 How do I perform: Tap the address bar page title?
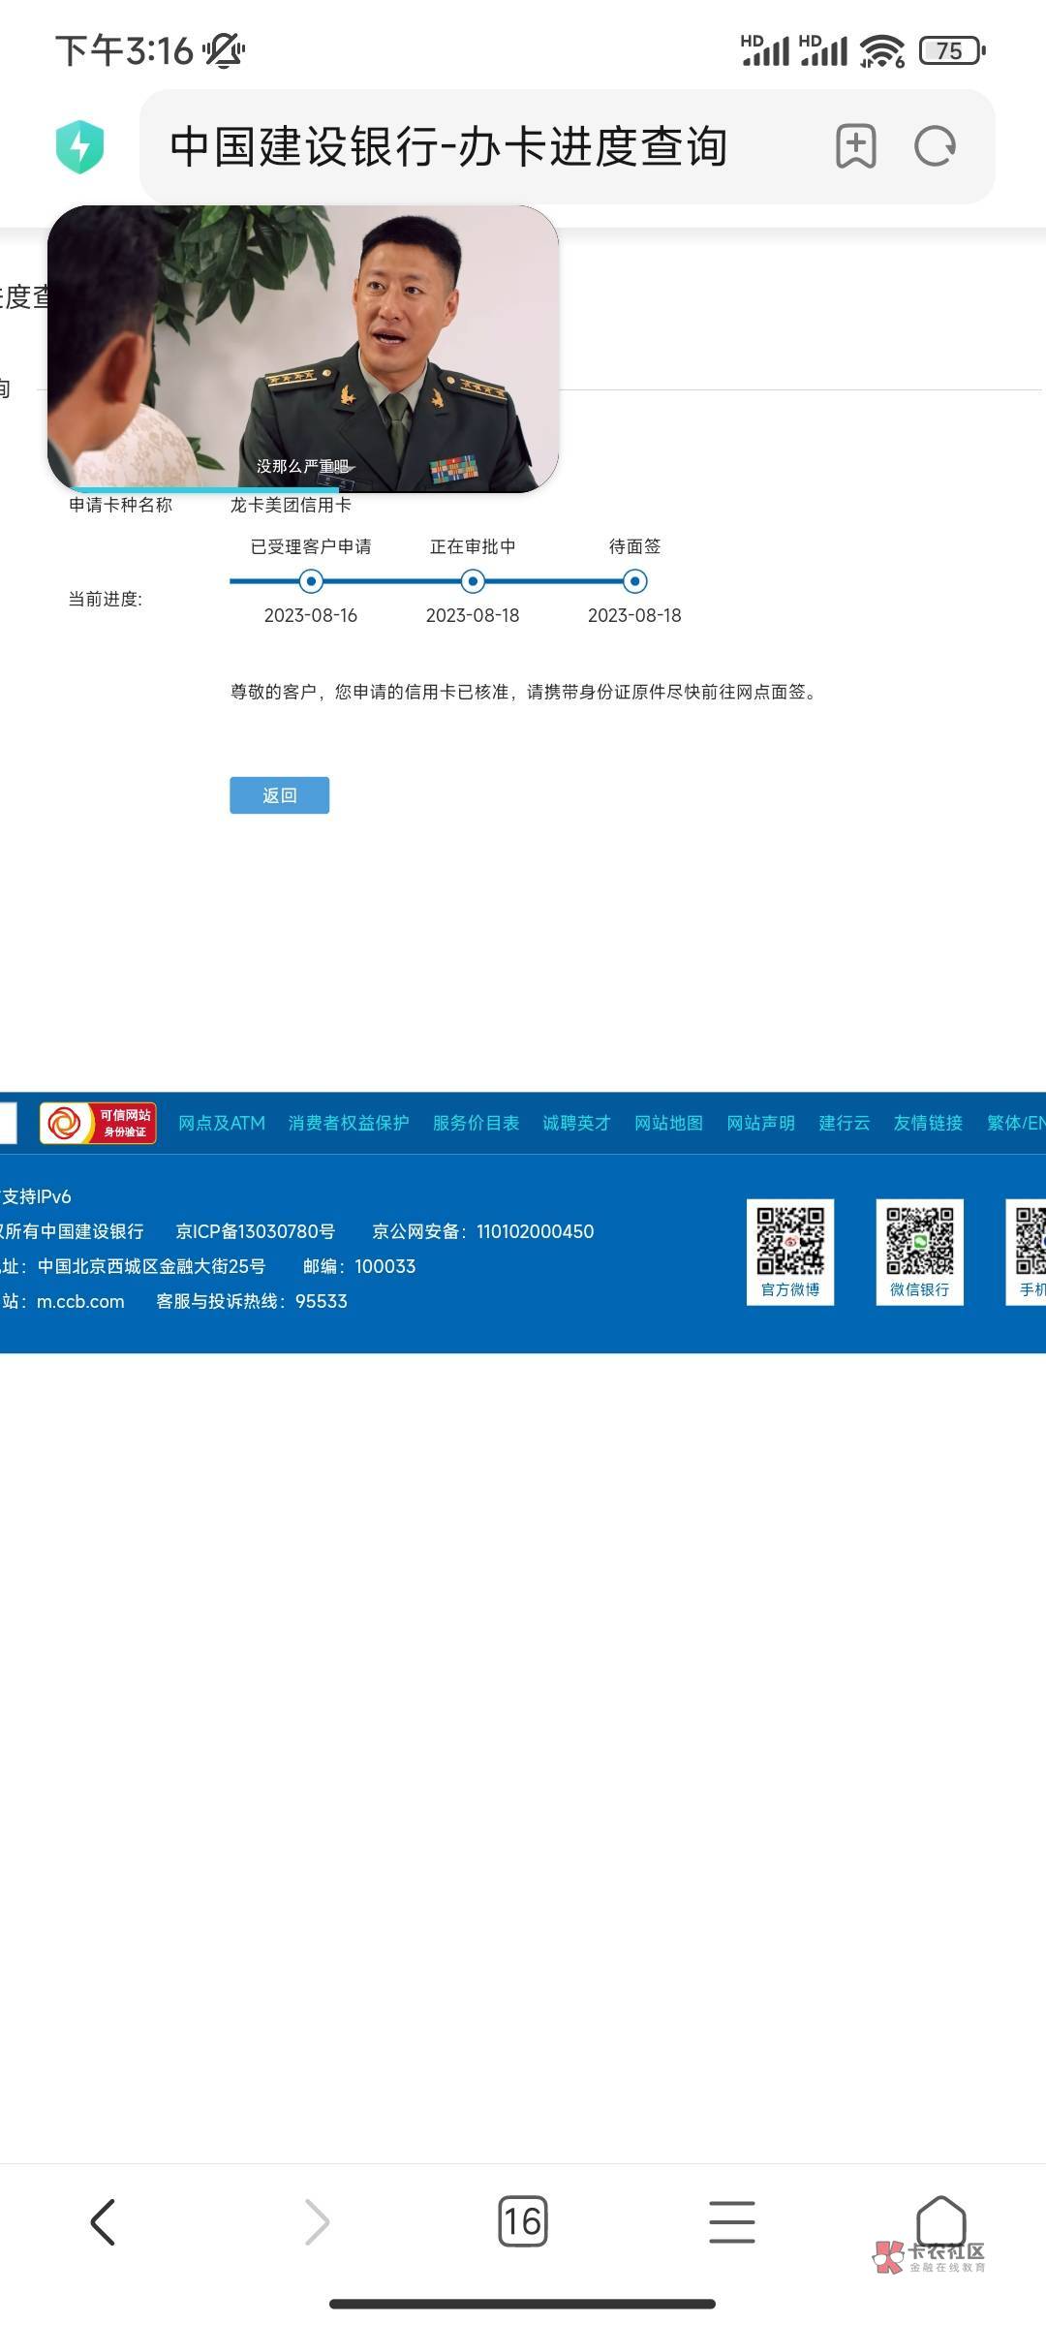(x=448, y=147)
